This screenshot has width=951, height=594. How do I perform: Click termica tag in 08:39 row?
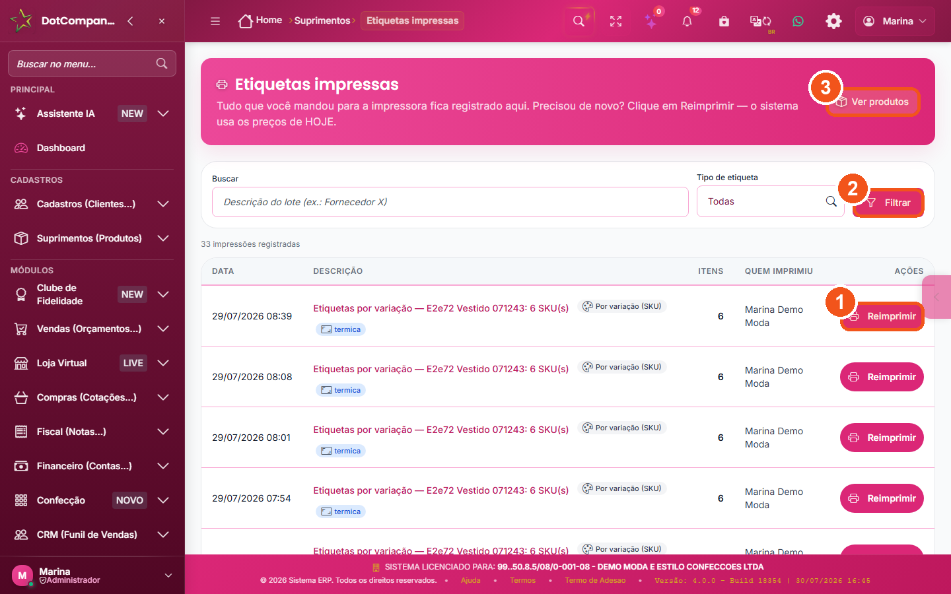341,329
